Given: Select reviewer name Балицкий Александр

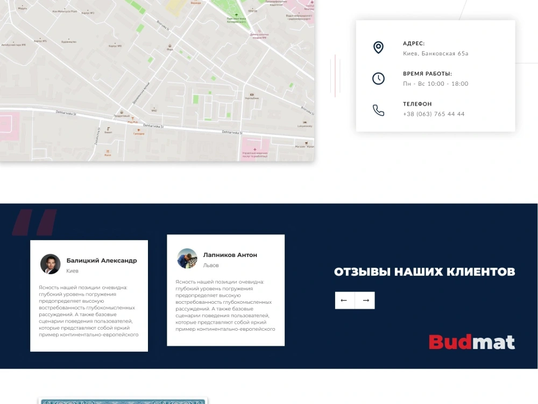Looking at the screenshot, I should pyautogui.click(x=102, y=260).
